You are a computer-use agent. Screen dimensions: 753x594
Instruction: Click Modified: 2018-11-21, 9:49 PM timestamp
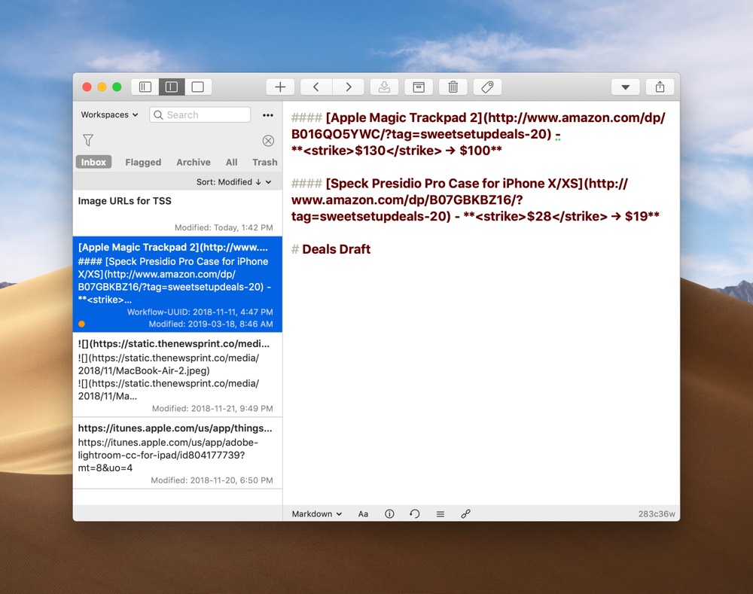(x=212, y=409)
